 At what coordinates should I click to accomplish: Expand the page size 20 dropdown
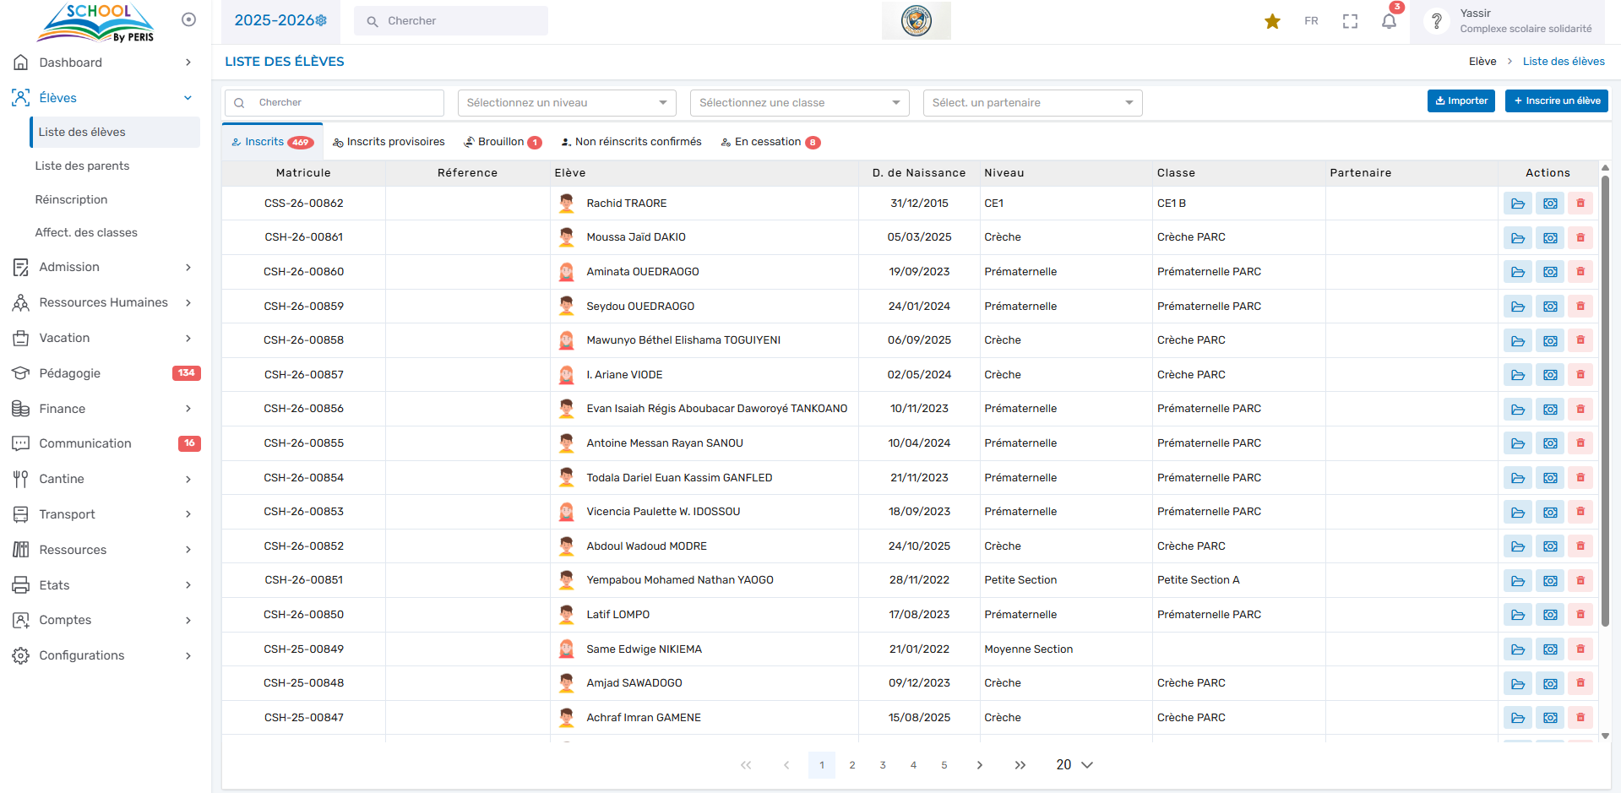1074,764
